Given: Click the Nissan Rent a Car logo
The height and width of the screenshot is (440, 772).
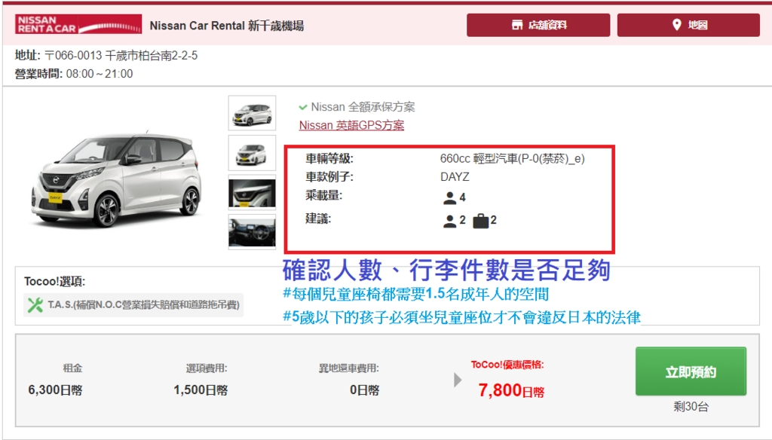Looking at the screenshot, I should pyautogui.click(x=78, y=24).
